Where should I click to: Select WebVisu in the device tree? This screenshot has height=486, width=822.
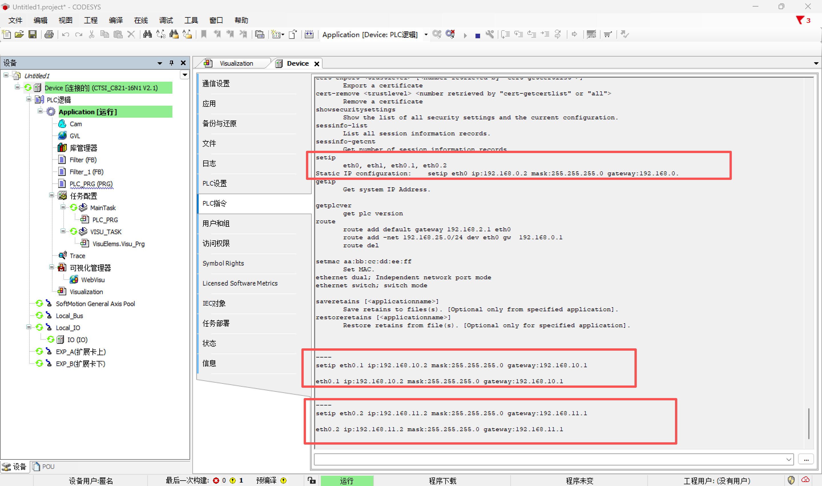[93, 280]
